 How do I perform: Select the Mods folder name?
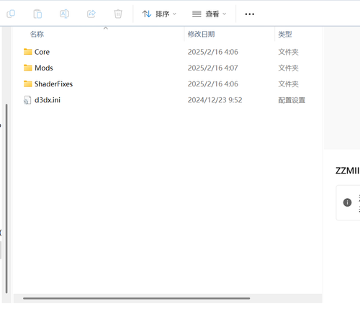[44, 68]
